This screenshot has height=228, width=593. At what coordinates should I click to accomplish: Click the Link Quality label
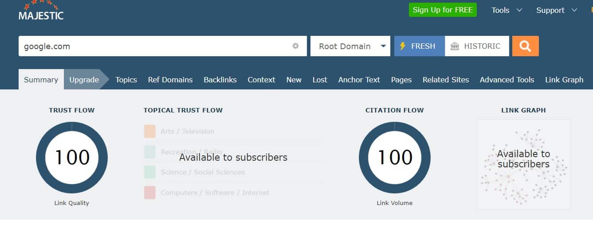[x=72, y=203]
